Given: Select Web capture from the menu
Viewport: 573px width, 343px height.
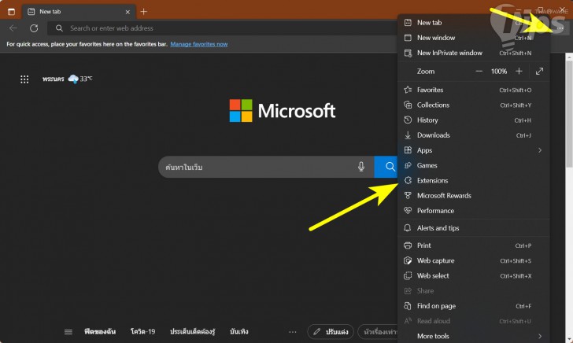Looking at the screenshot, I should (474, 261).
